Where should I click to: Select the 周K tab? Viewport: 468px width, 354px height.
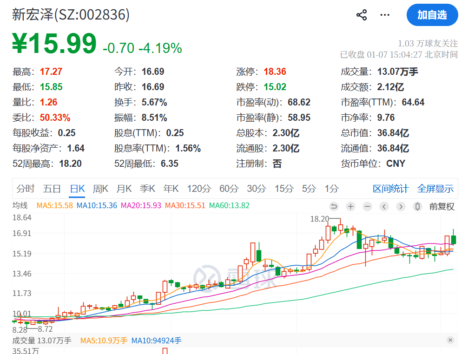pos(100,189)
